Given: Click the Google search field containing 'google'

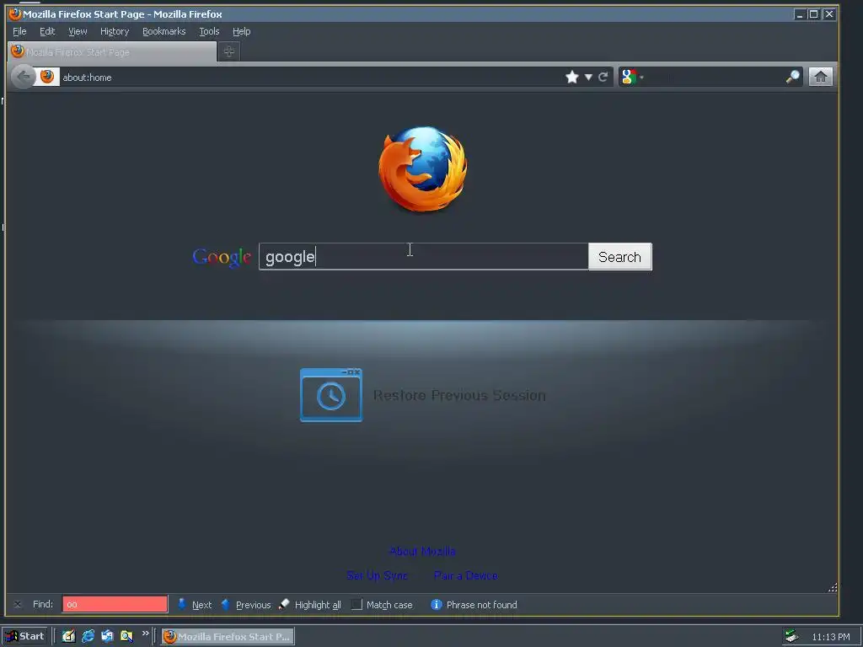Looking at the screenshot, I should click(x=423, y=256).
